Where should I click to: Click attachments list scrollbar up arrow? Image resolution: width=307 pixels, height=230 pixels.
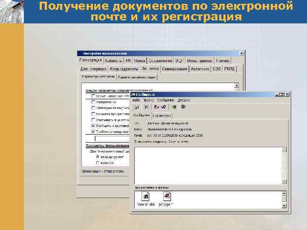click(284, 194)
